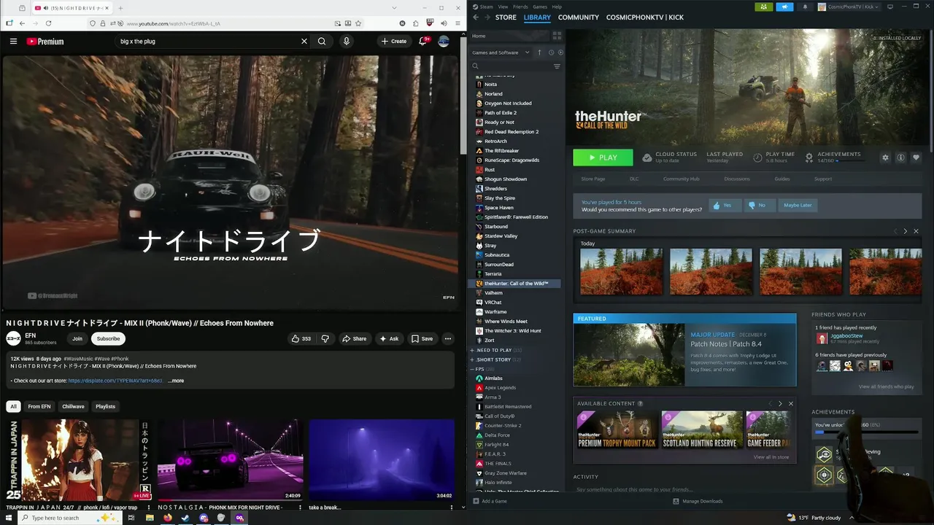Open Trappin in Japan live thumbnail
This screenshot has width=934, height=525.
[79, 459]
